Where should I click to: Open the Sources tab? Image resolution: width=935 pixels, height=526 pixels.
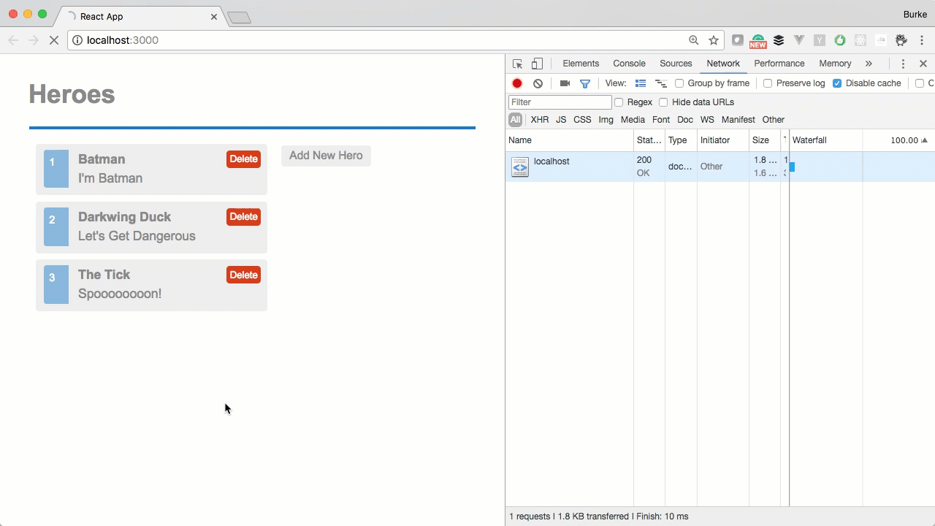pyautogui.click(x=676, y=64)
